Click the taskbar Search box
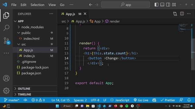195x109 pixels. (67, 106)
